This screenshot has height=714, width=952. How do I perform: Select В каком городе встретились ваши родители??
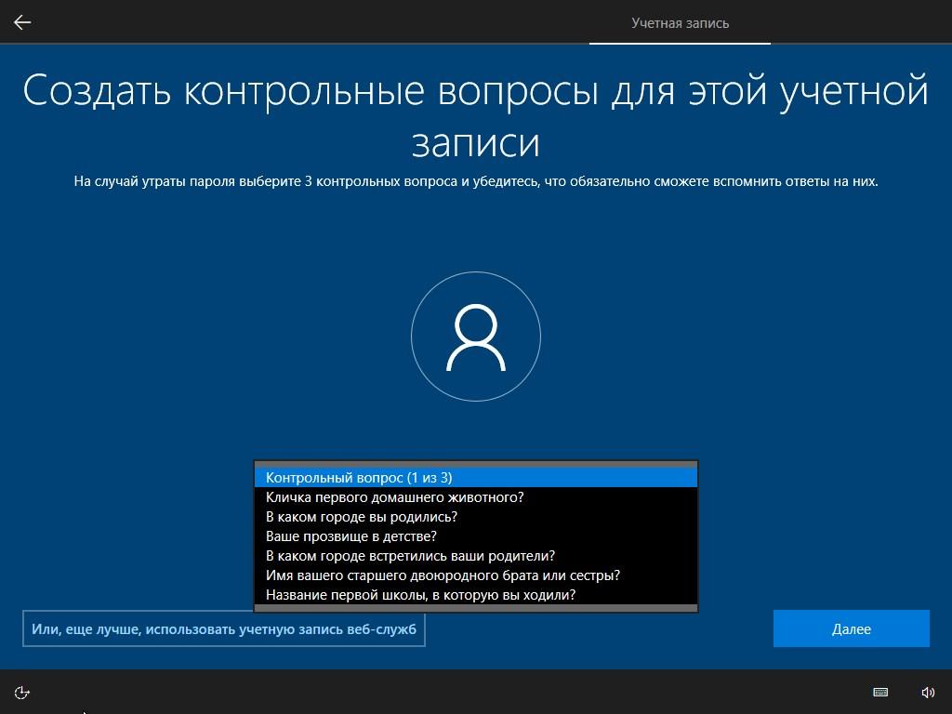click(476, 555)
